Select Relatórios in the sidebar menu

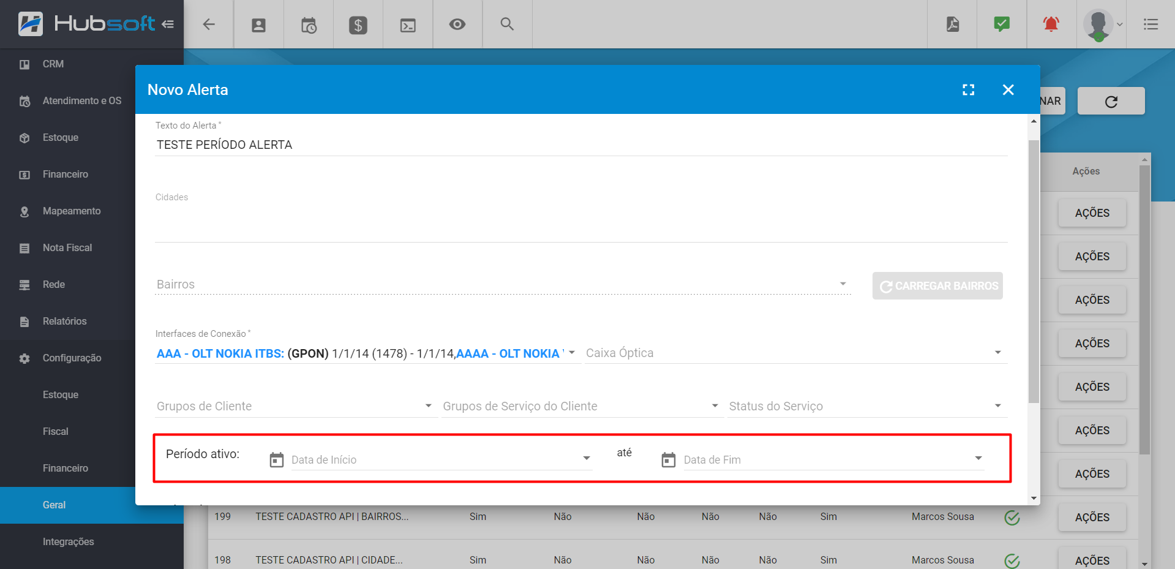pyautogui.click(x=64, y=322)
